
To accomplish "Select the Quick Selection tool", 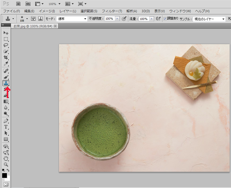I will click(x=6, y=51).
